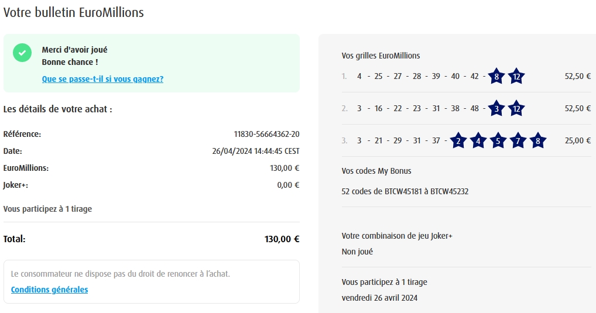Click the green checkmark confirmation icon
Image resolution: width=596 pixels, height=313 pixels.
pyautogui.click(x=22, y=53)
